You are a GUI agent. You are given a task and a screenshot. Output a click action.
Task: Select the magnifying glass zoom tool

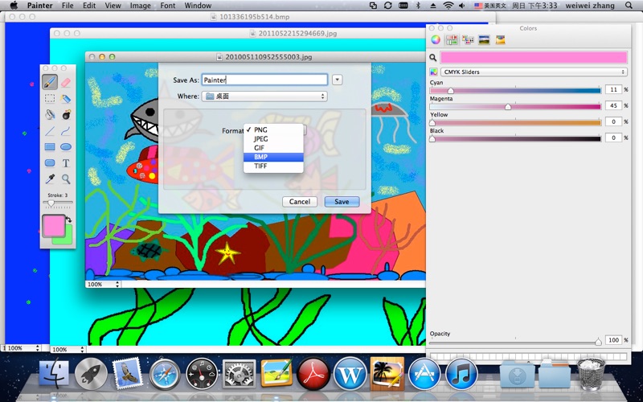66,178
